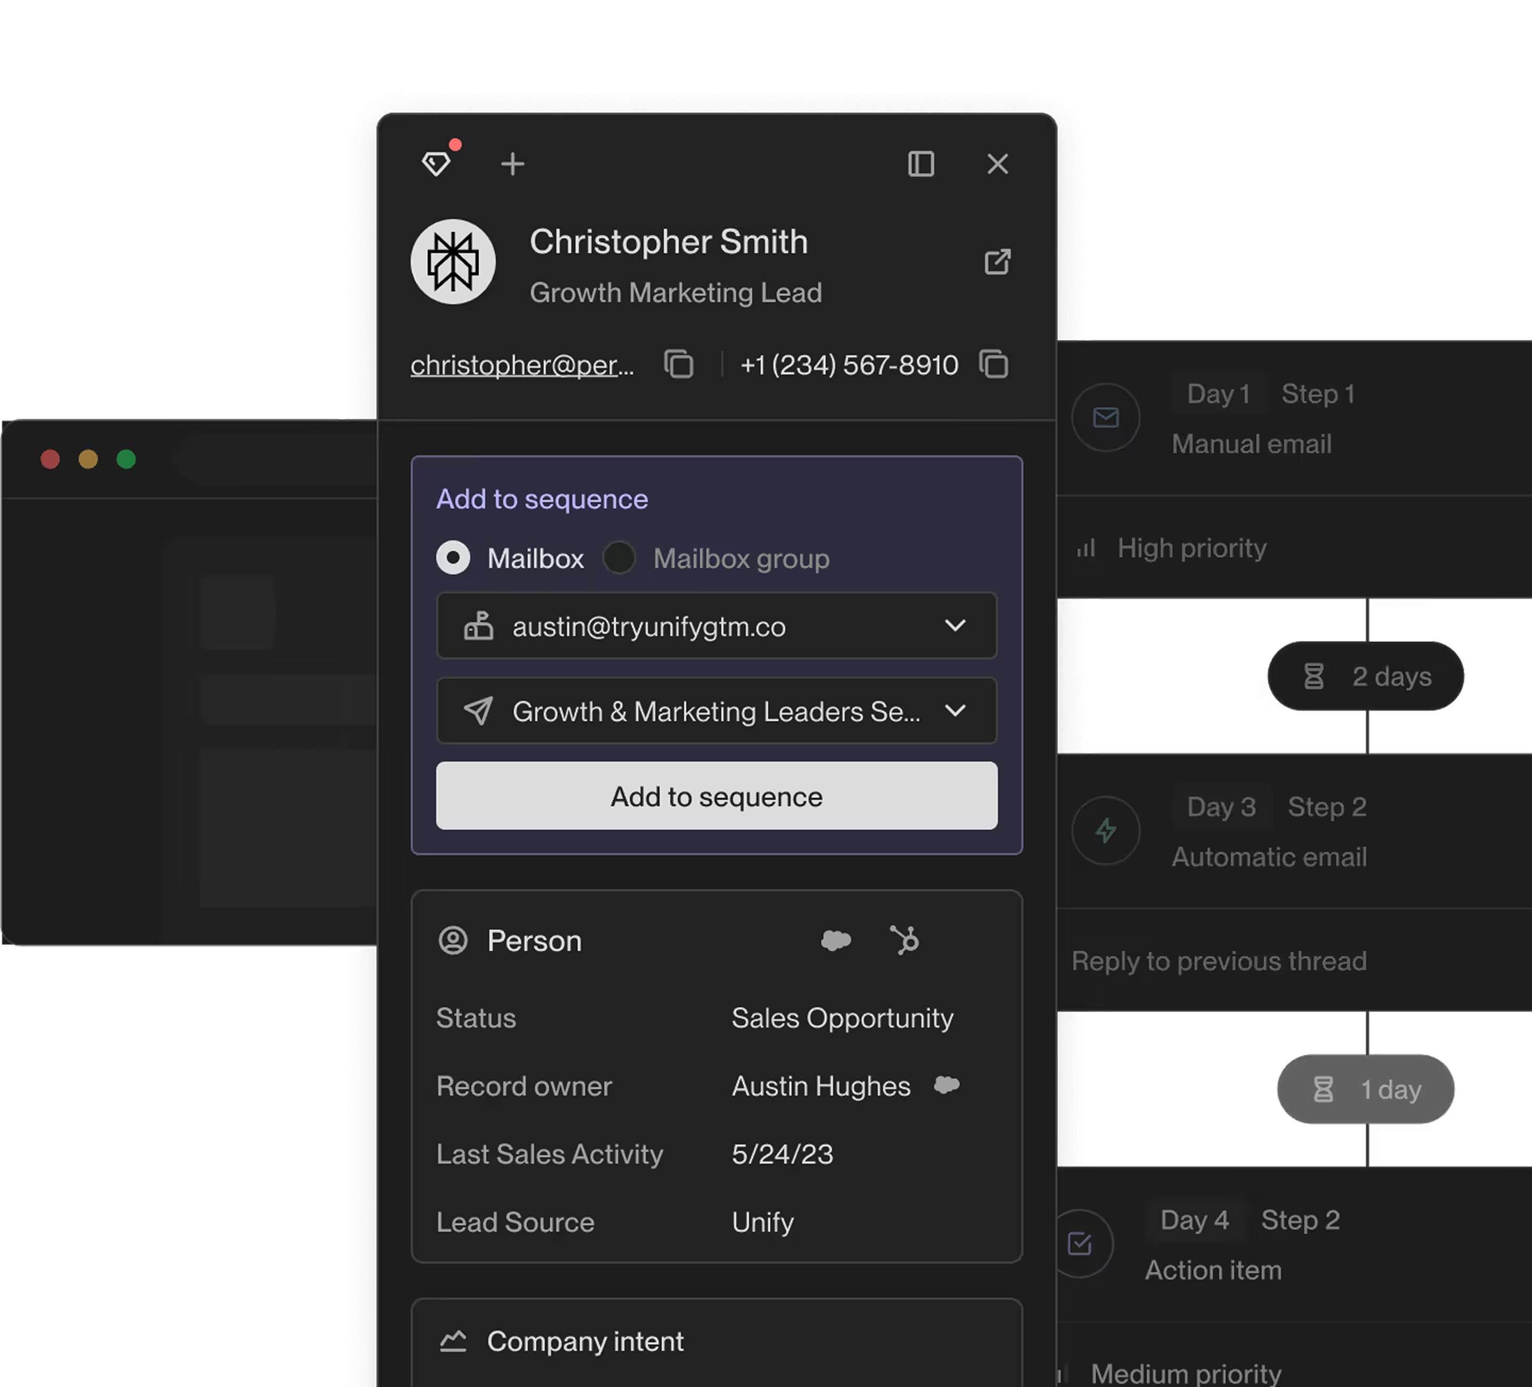This screenshot has width=1532, height=1387.
Task: Copy the phone number with copy icon
Action: pos(994,365)
